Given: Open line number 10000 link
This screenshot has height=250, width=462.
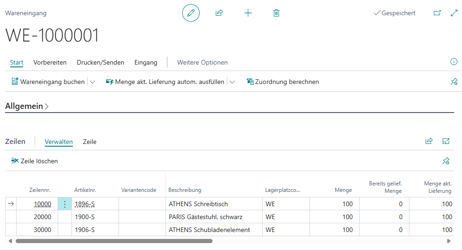Looking at the screenshot, I should (42, 204).
